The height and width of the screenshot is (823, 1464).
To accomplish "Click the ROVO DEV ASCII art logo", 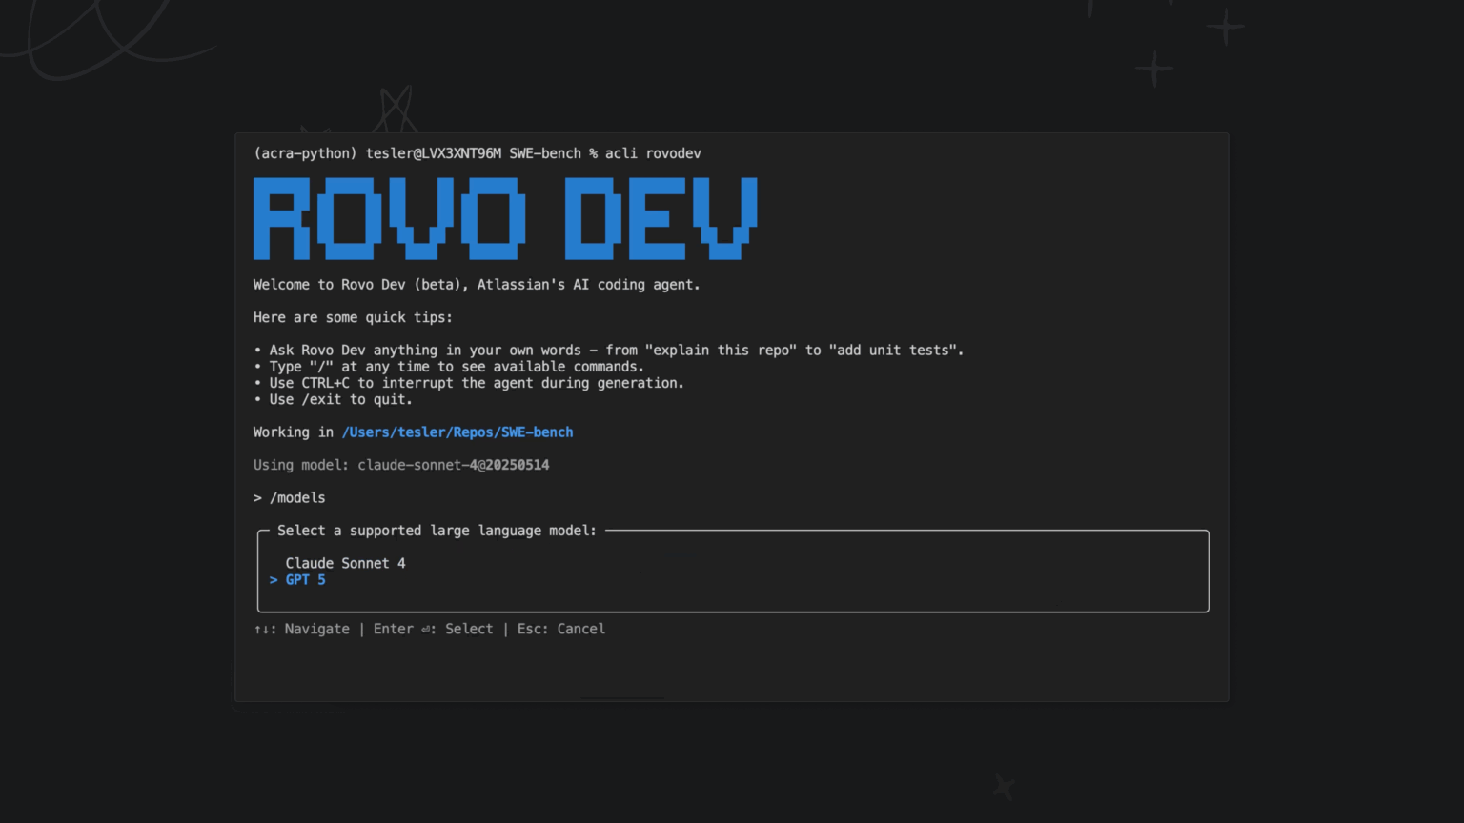I will (x=505, y=219).
